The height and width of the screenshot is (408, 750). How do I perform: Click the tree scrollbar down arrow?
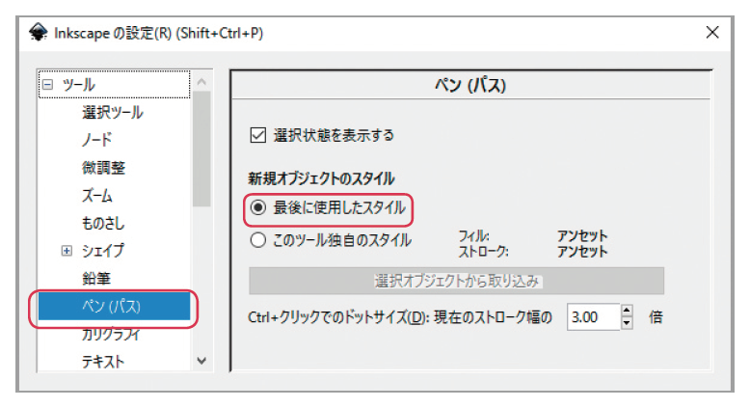(x=201, y=361)
